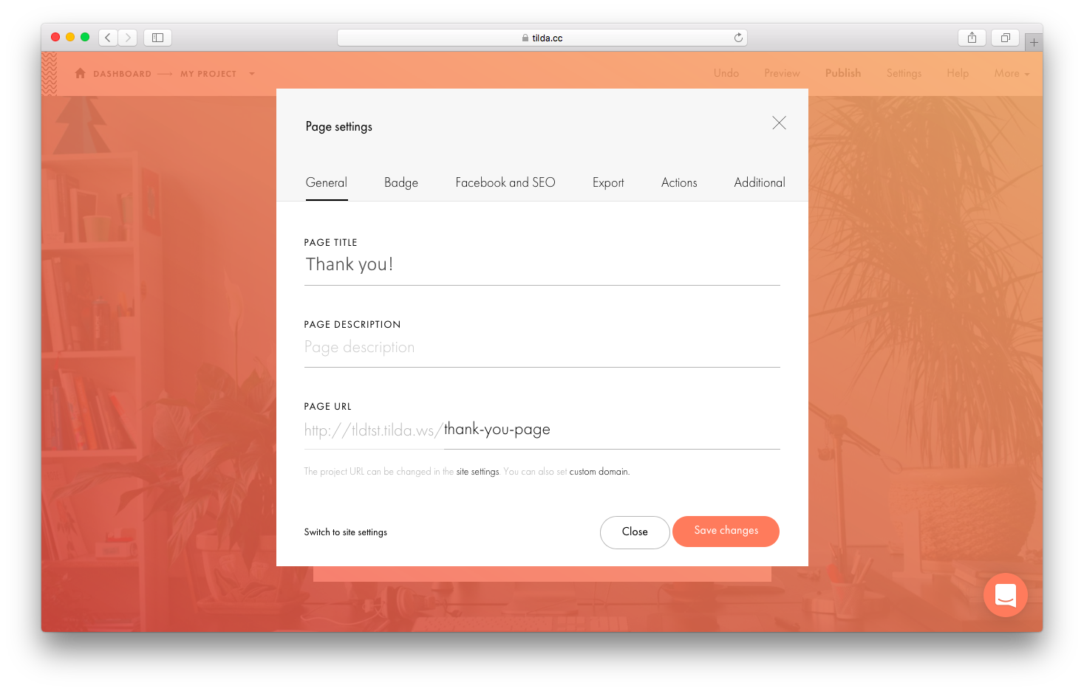Click Switch to site settings
The width and height of the screenshot is (1084, 691).
tap(345, 532)
